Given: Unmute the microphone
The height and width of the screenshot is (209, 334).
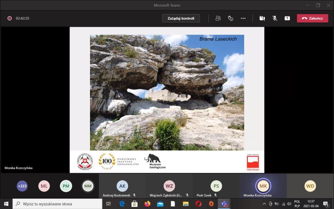Looking at the screenshot, I should pos(275,18).
